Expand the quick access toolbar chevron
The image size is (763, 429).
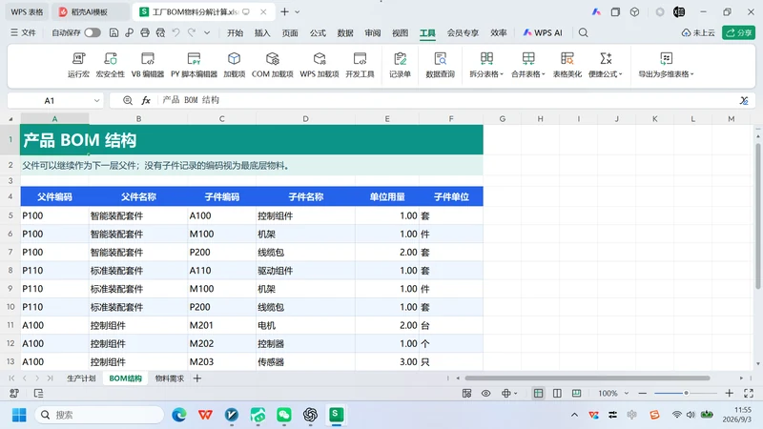pyautogui.click(x=207, y=32)
